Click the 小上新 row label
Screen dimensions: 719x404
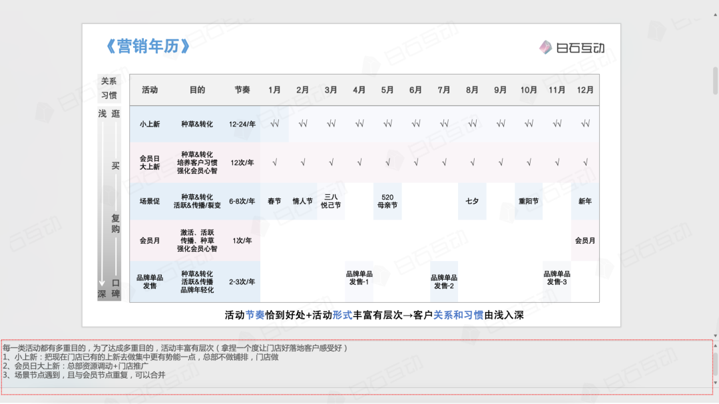(x=150, y=124)
